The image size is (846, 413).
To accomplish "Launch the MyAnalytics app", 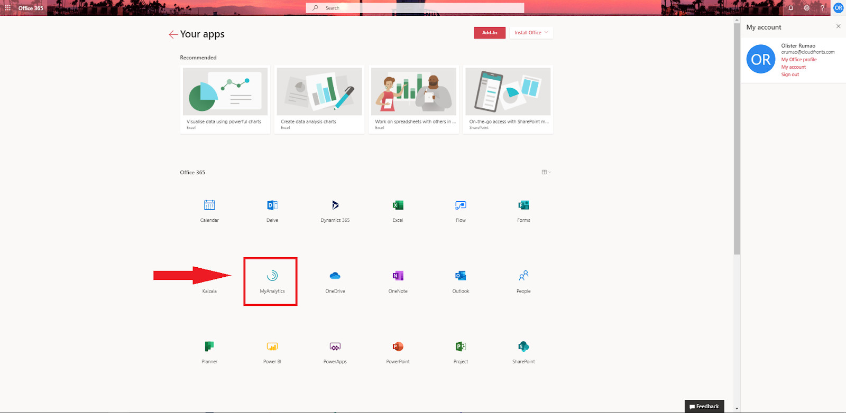I will pos(272,281).
